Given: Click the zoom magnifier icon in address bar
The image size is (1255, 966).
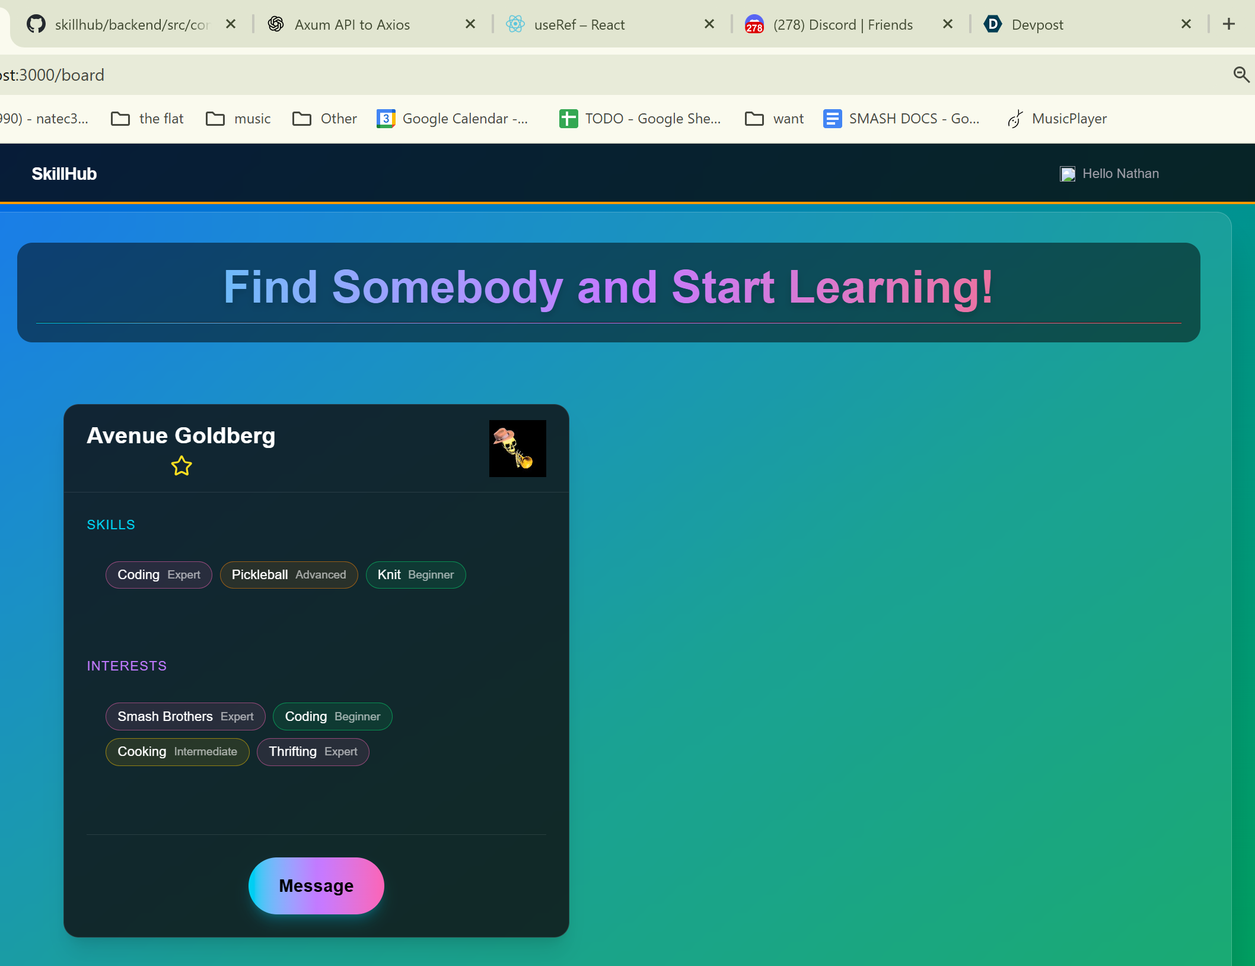Looking at the screenshot, I should [x=1241, y=75].
